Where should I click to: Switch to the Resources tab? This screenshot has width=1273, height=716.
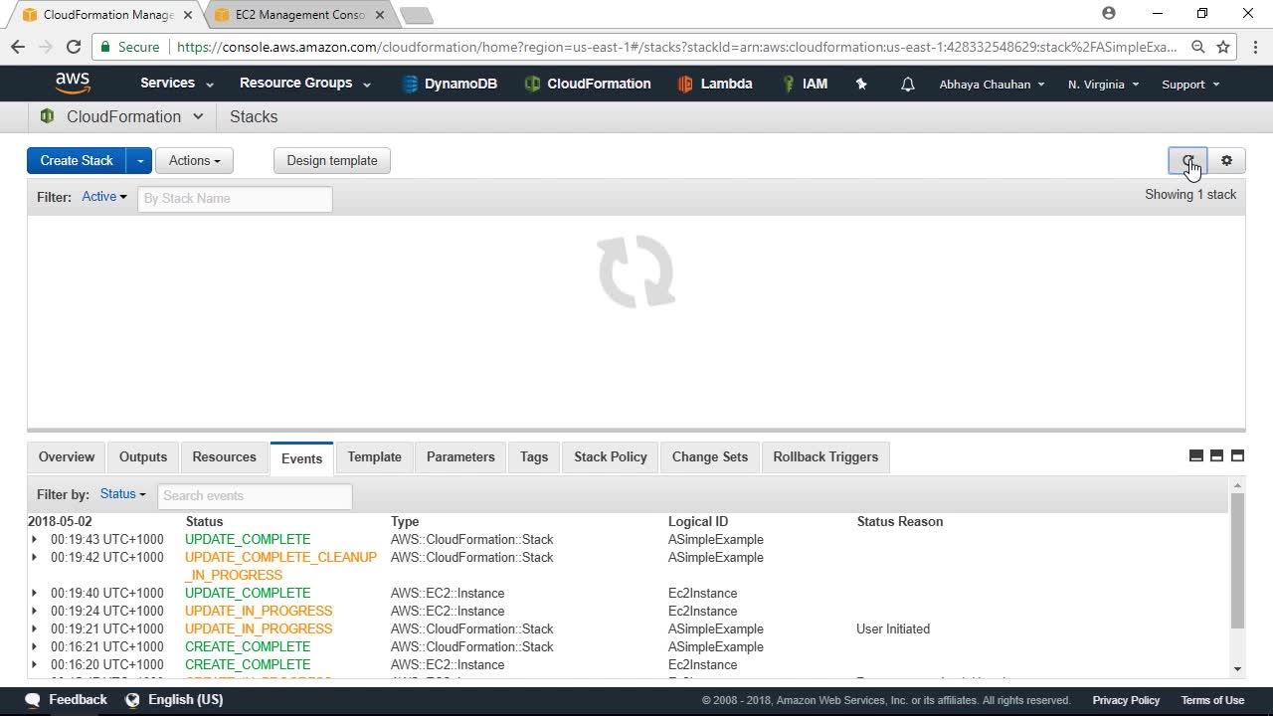[x=224, y=456]
